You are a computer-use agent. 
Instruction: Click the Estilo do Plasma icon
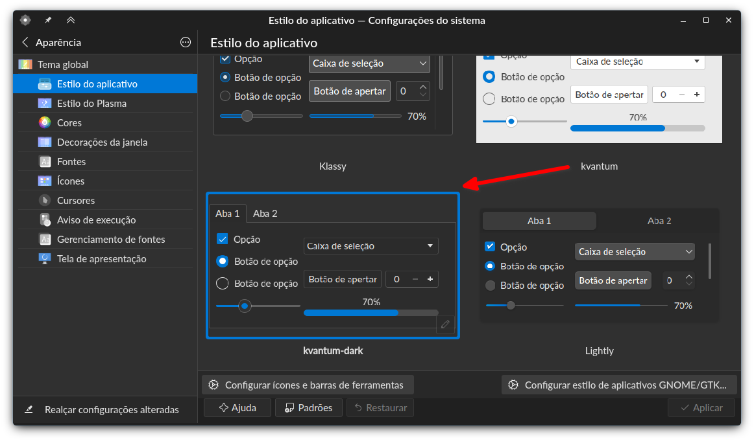(45, 103)
